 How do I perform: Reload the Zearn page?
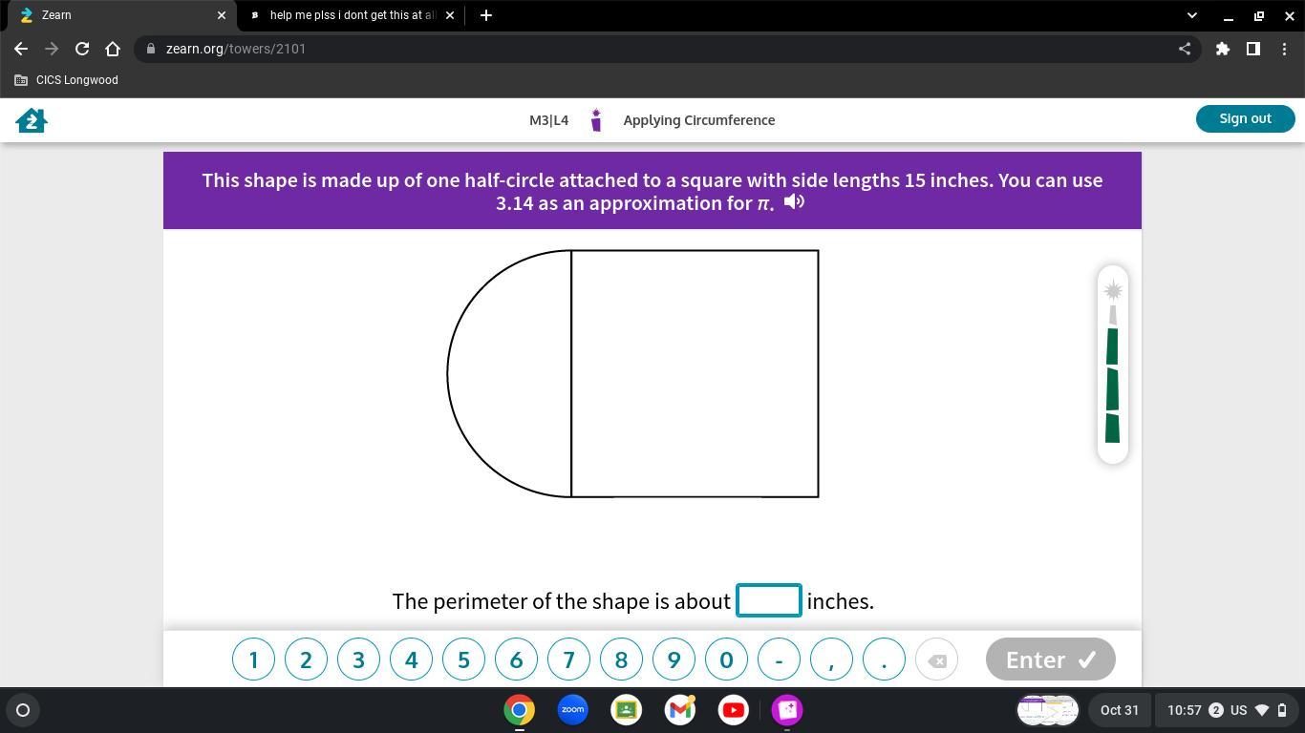(x=82, y=49)
